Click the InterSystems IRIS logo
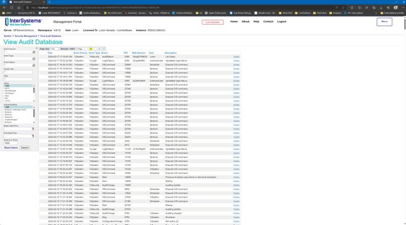Image resolution: width=406 pixels, height=225 pixels. point(23,22)
